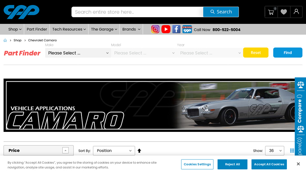306x172 pixels.
Task: Open the Team CPP icon
Action: click(187, 29)
